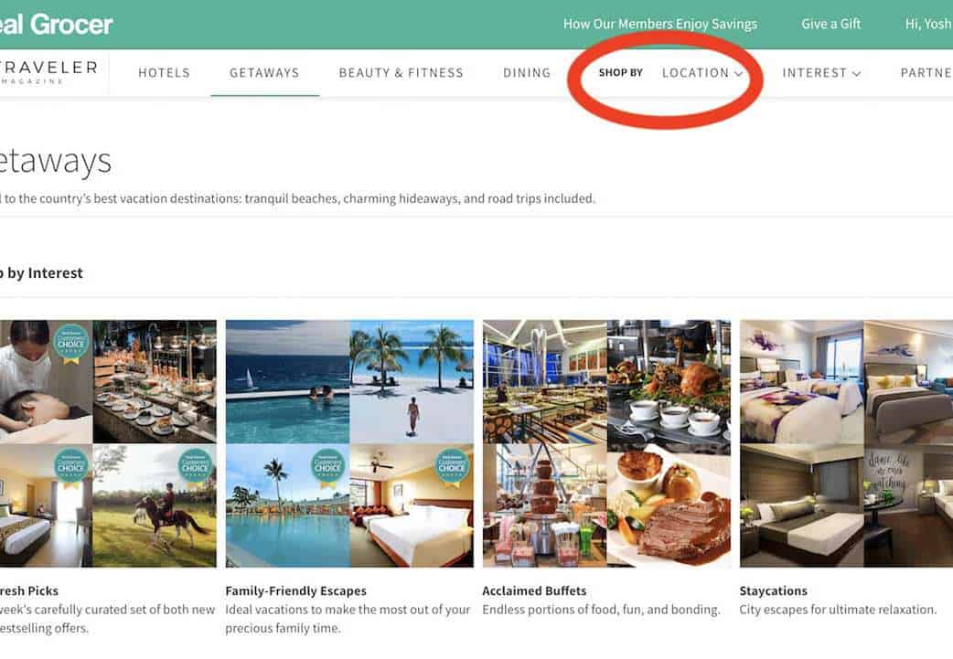Expand the Interest dropdown
Image resolution: width=953 pixels, height=659 pixels.
[821, 73]
